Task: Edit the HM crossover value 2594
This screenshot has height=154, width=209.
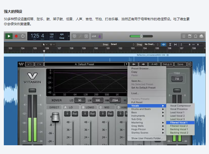Action: (115, 100)
